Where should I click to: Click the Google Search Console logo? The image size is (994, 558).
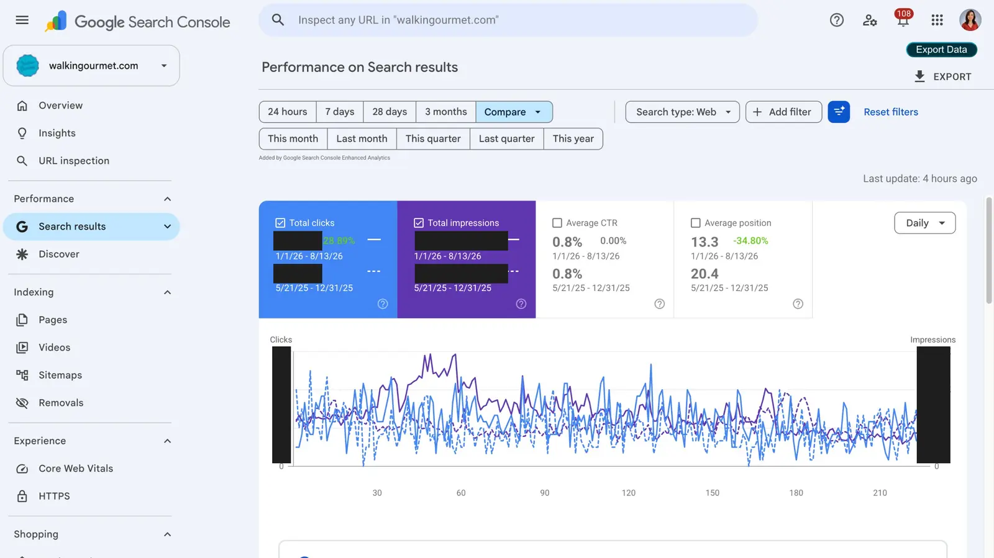point(137,22)
